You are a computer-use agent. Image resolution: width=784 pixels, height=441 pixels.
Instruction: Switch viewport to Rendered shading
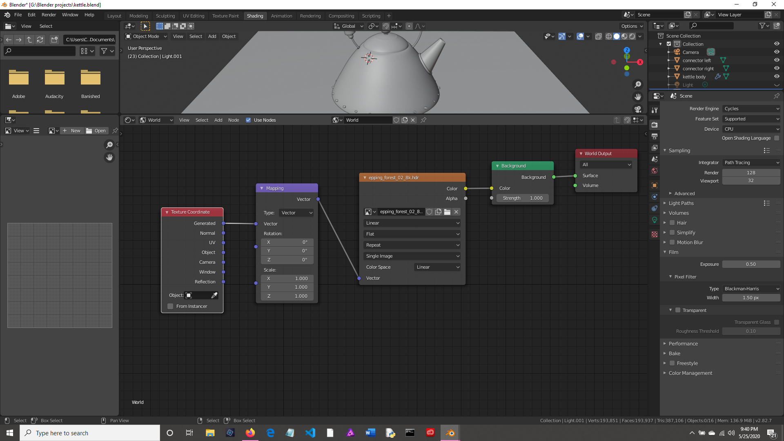coord(632,36)
